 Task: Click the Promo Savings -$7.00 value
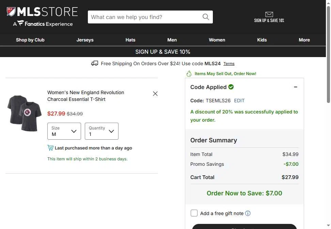291,164
